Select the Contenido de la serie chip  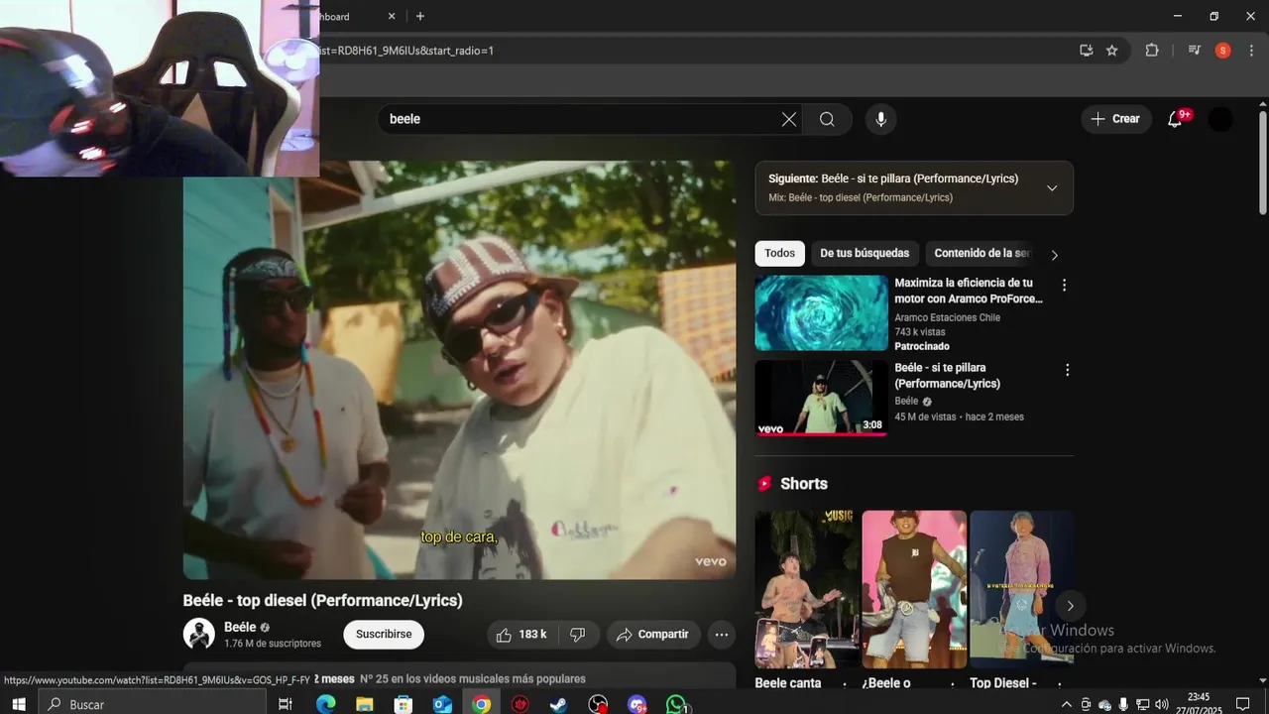pyautogui.click(x=981, y=254)
